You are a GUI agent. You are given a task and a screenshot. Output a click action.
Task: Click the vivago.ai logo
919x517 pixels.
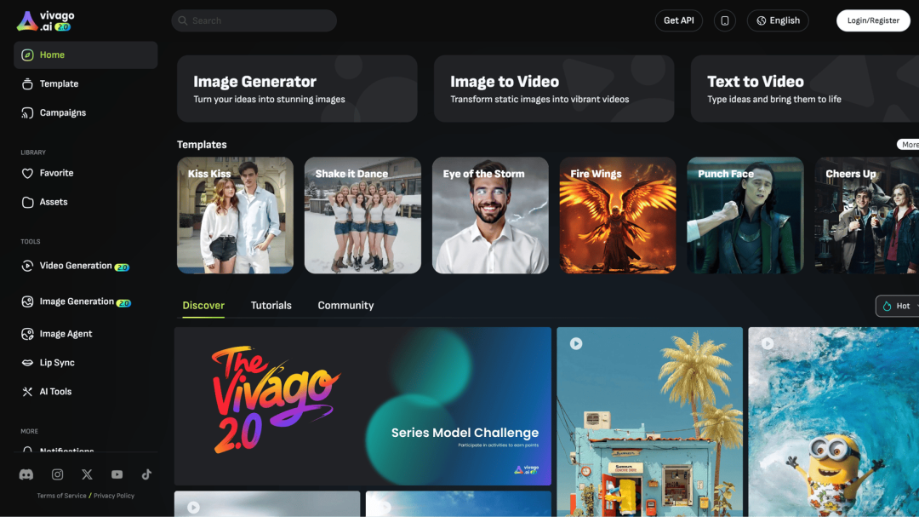pos(45,20)
